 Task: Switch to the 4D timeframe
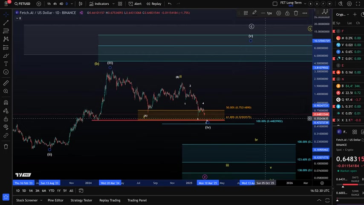(61, 4)
